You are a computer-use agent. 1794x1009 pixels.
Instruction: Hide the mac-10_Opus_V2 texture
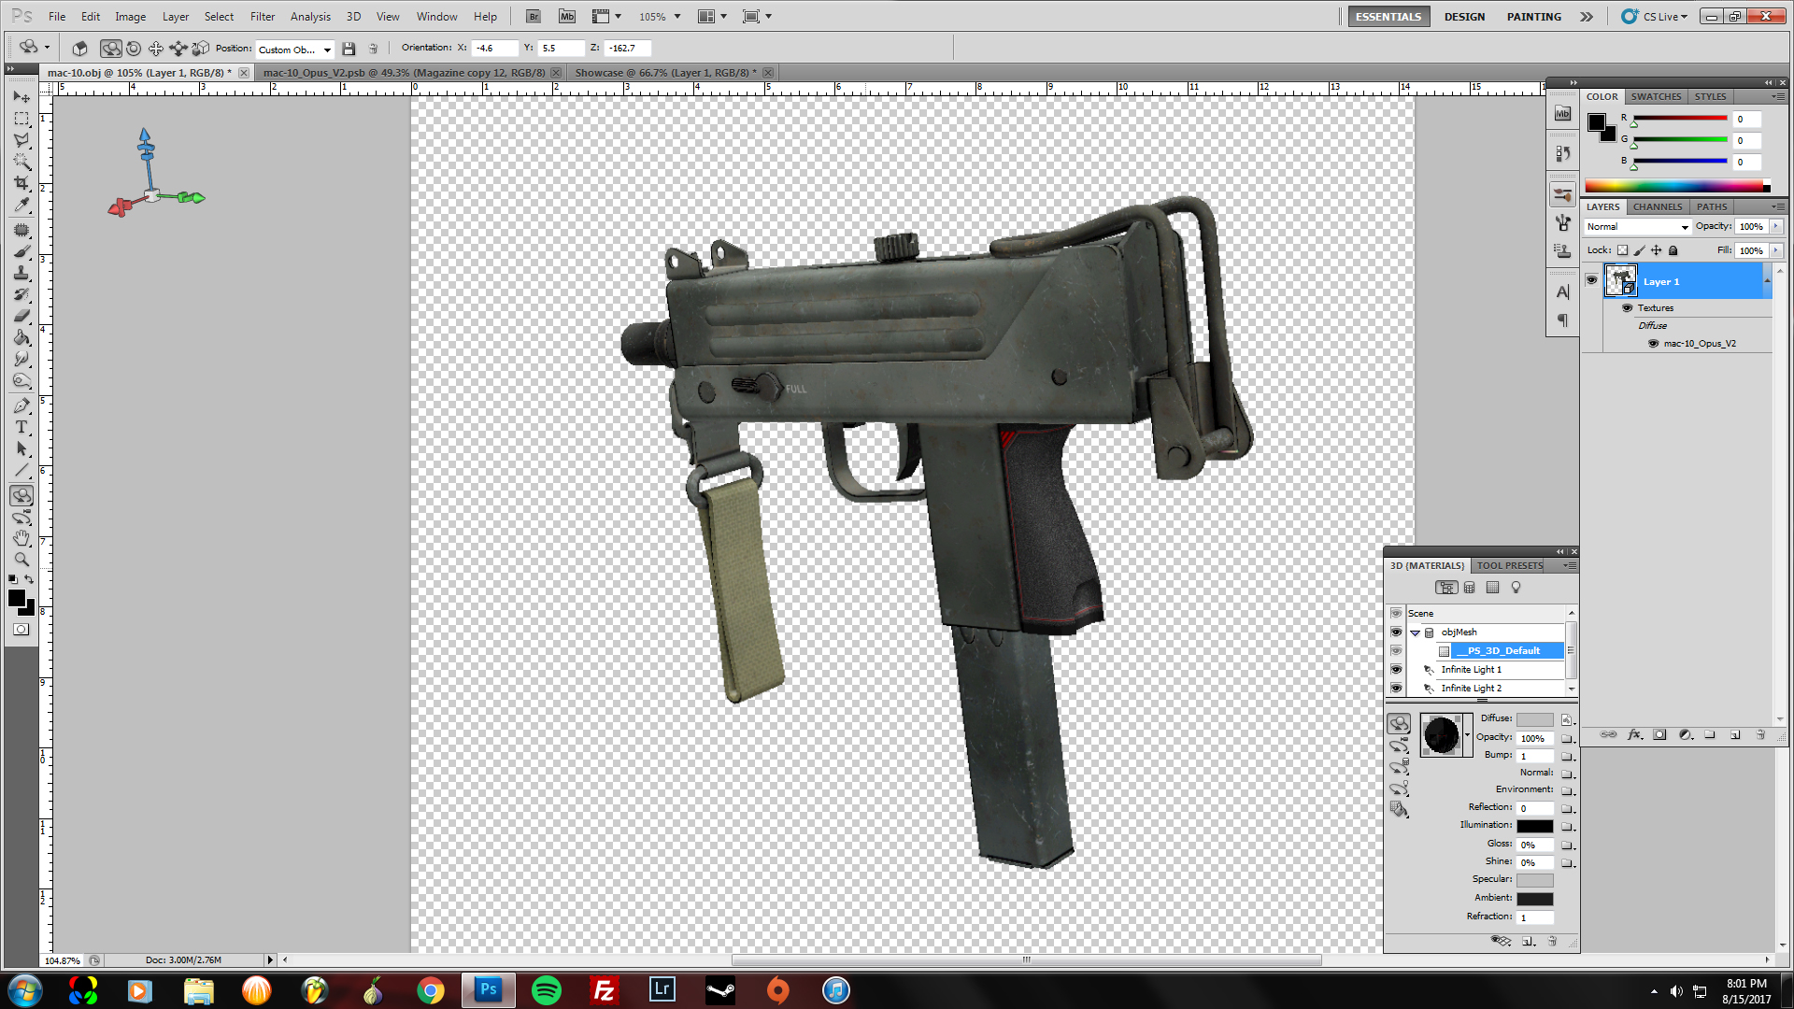click(1653, 344)
